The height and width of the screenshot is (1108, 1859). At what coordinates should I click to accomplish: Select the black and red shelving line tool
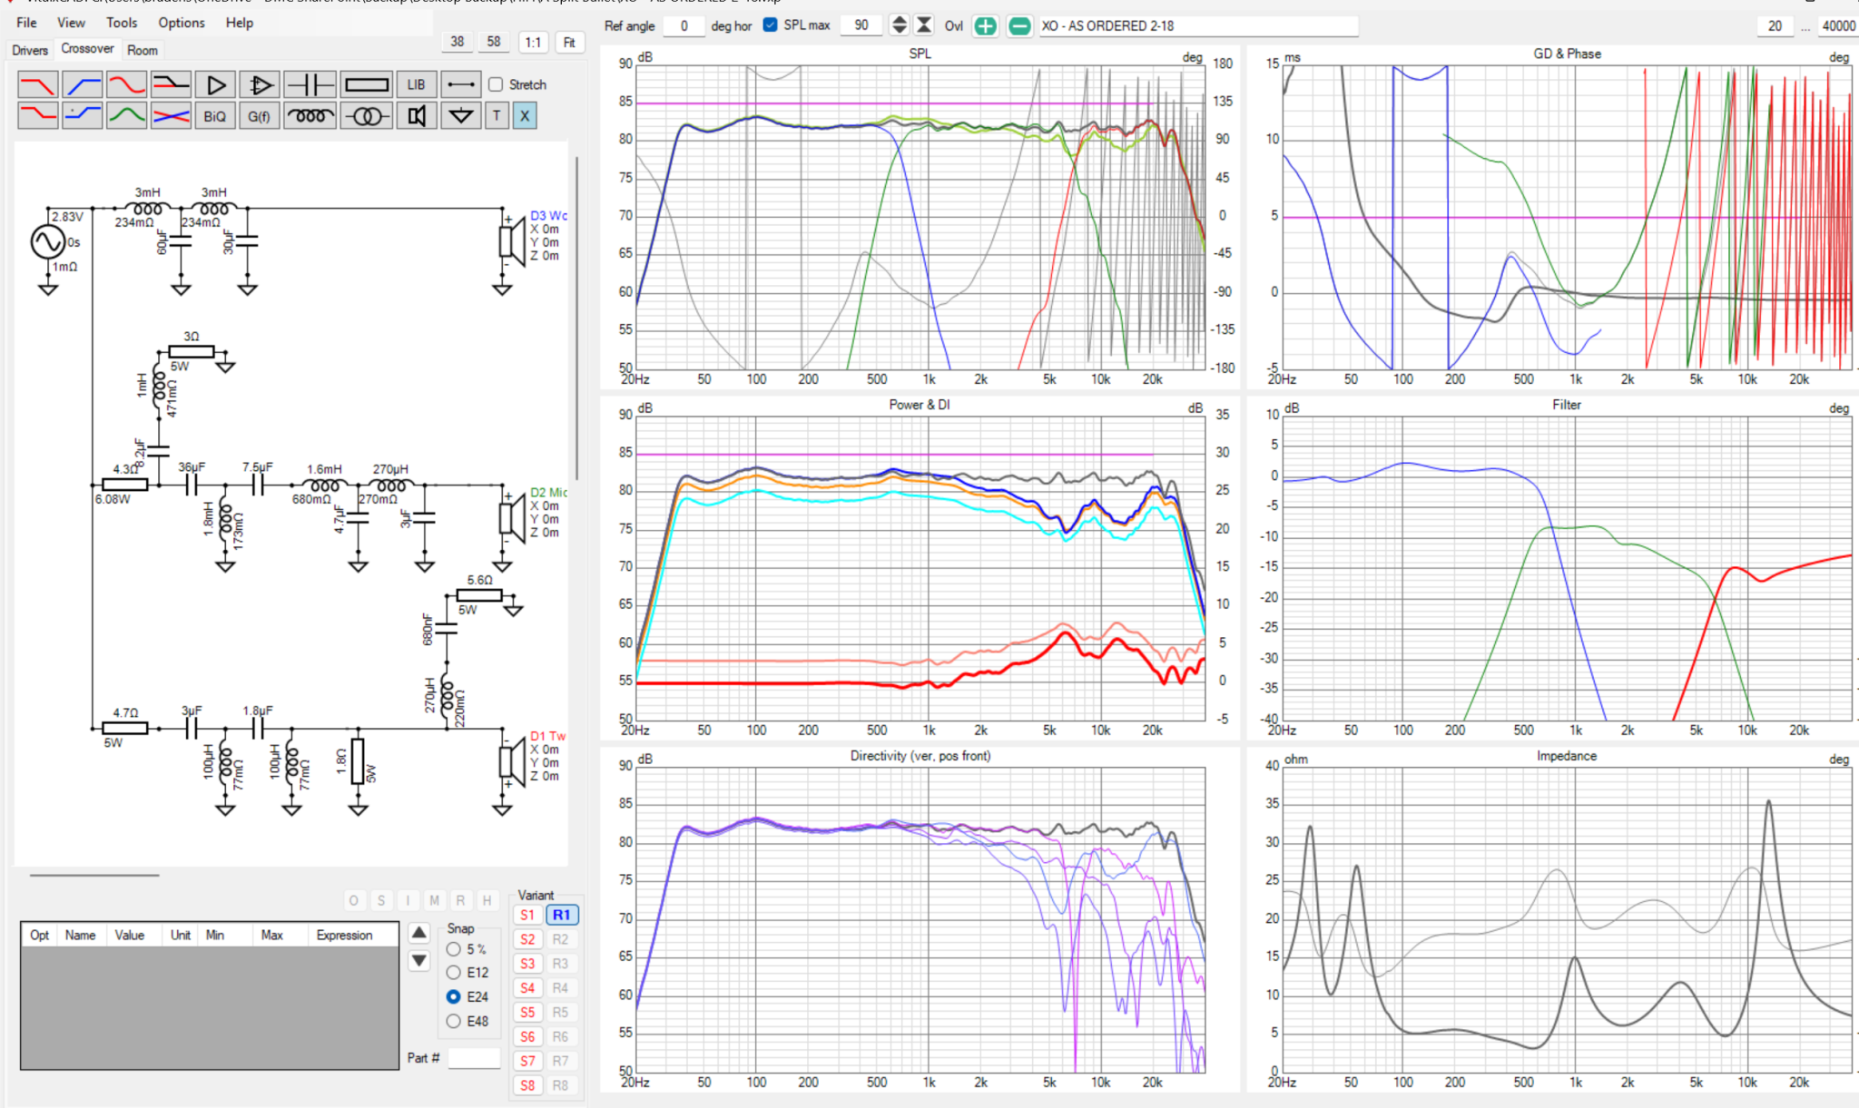[171, 85]
